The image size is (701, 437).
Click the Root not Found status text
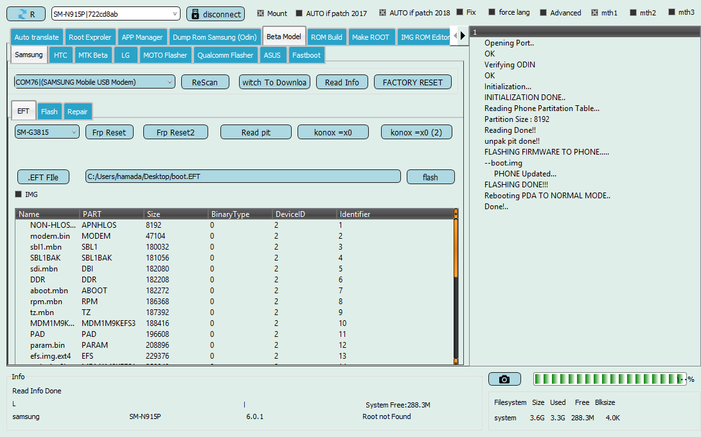[x=387, y=416]
